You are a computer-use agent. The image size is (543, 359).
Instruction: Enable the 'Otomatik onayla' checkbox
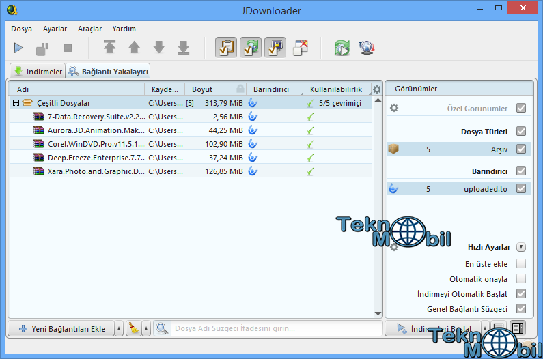pos(521,278)
